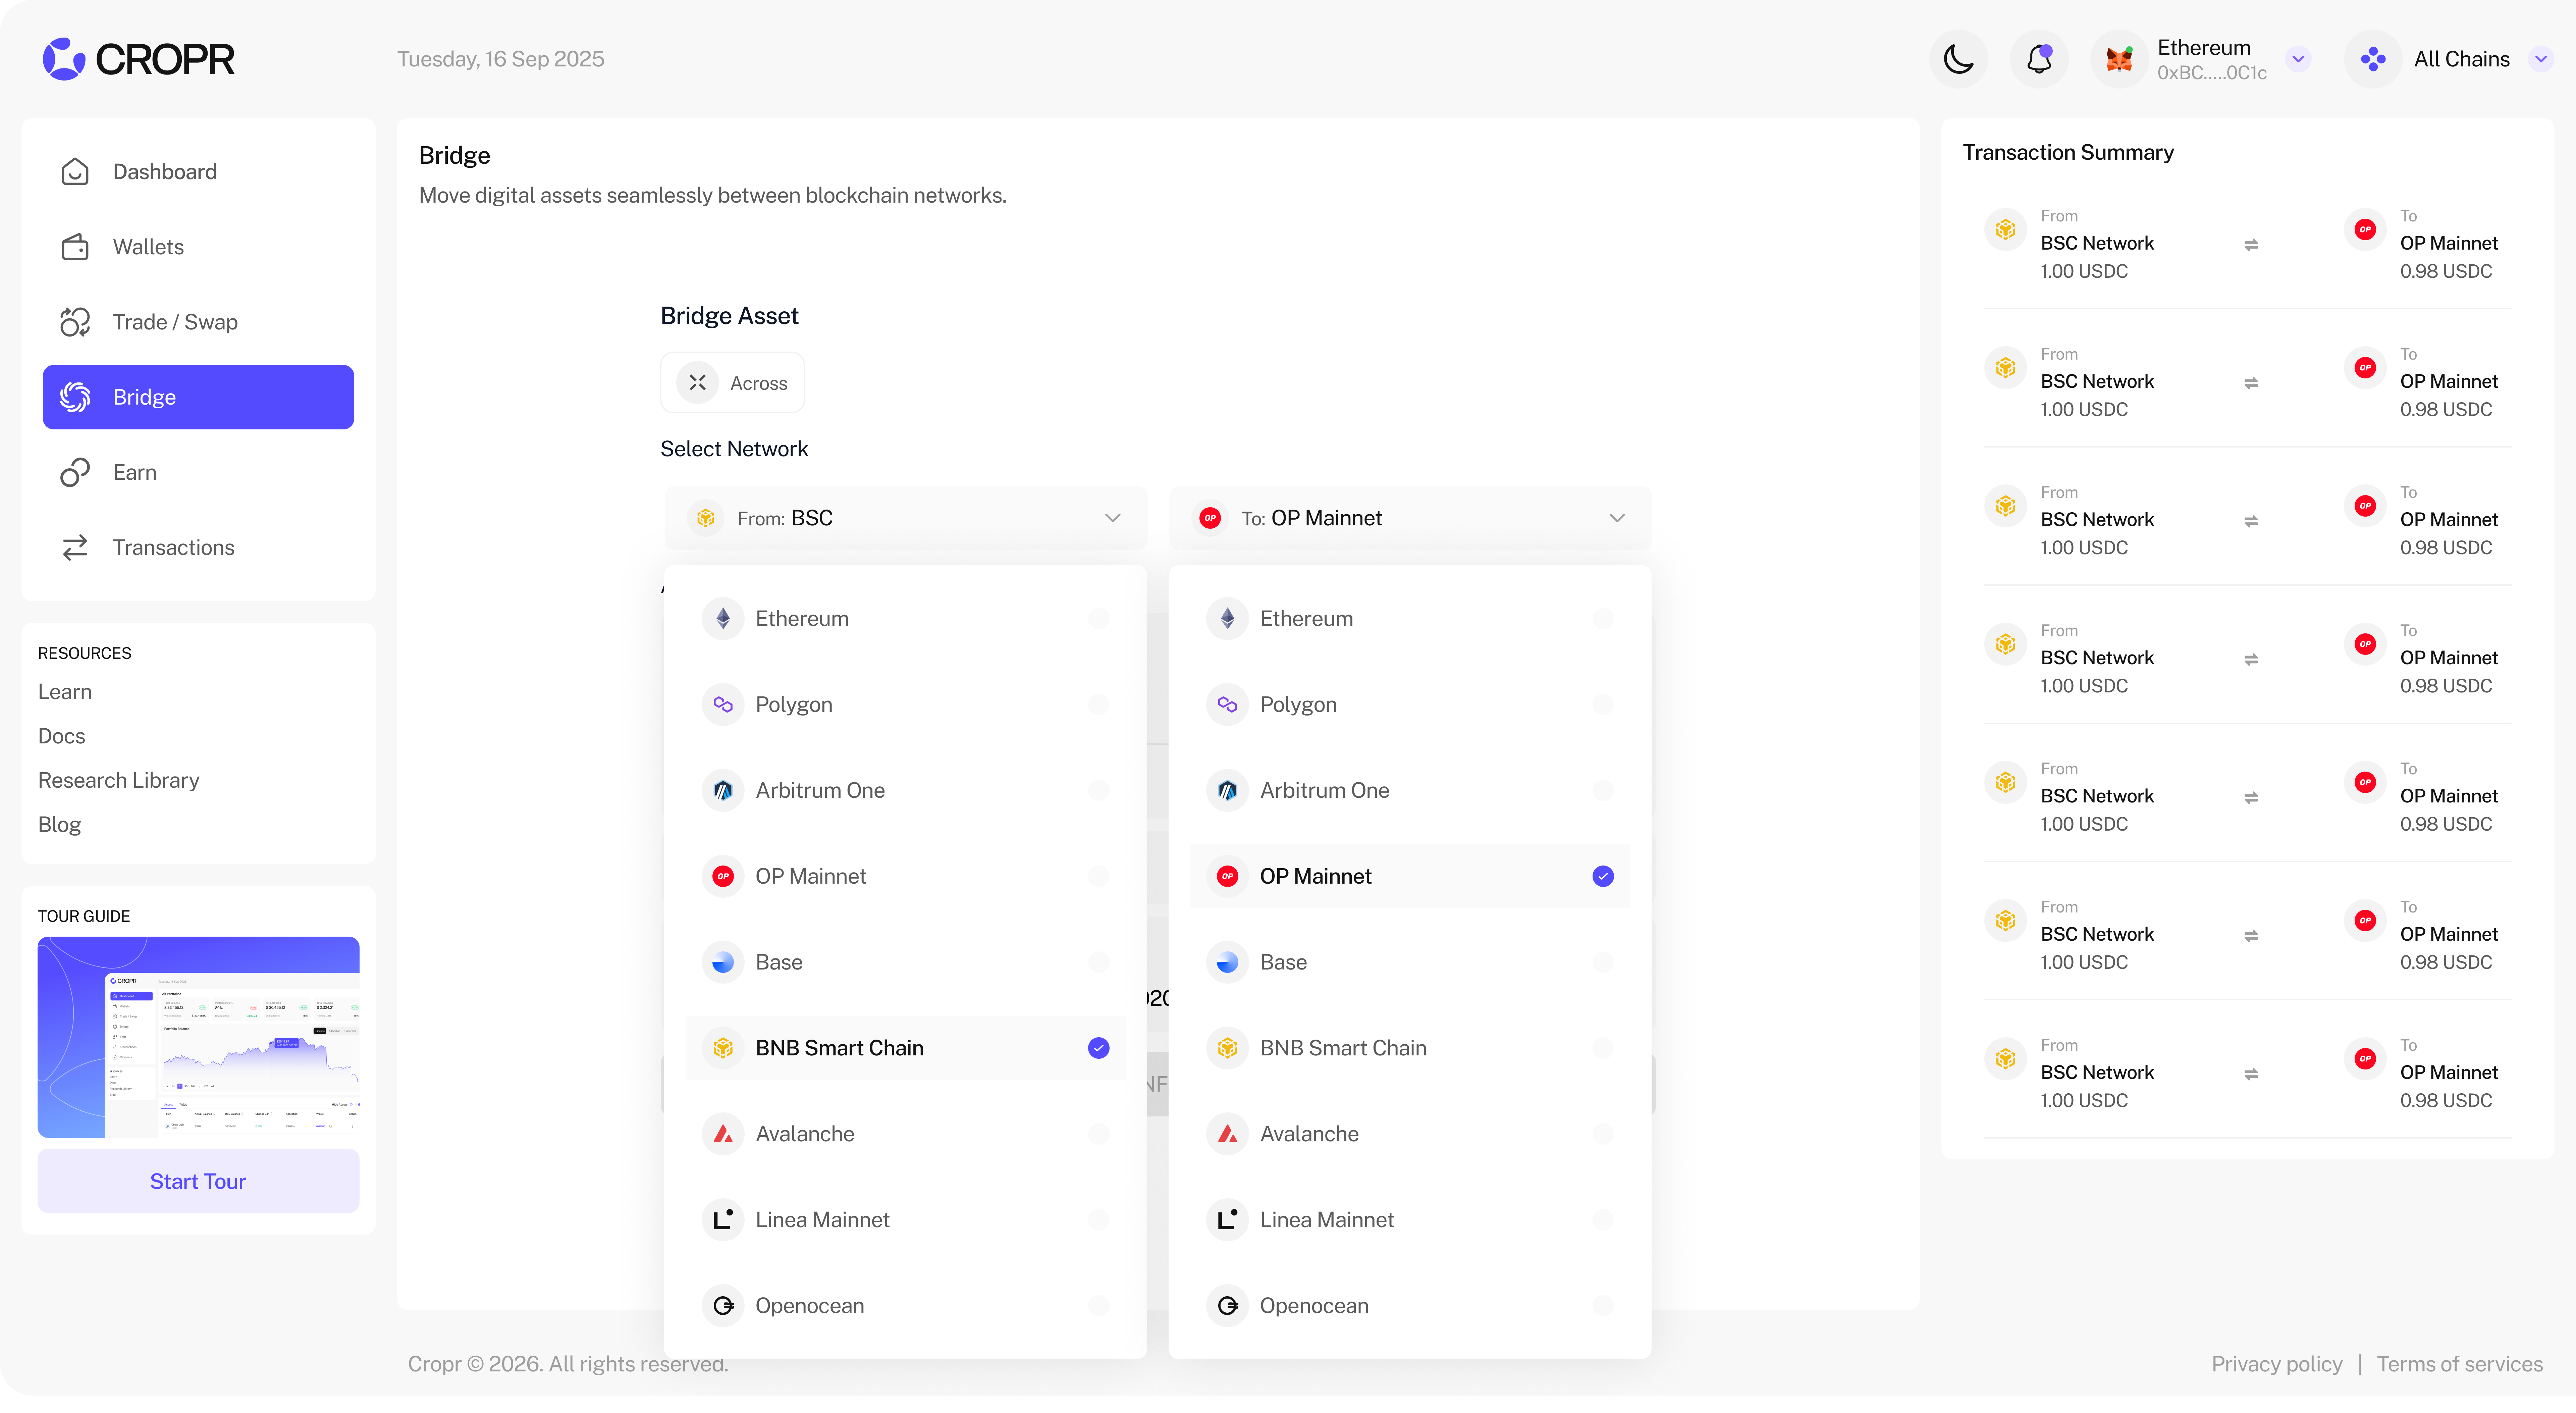Click the Dashboard home icon

[x=75, y=172]
